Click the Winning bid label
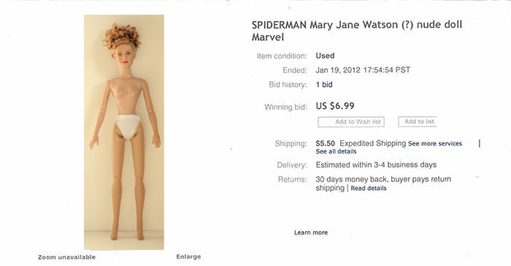The height and width of the screenshot is (266, 511). pyautogui.click(x=286, y=107)
